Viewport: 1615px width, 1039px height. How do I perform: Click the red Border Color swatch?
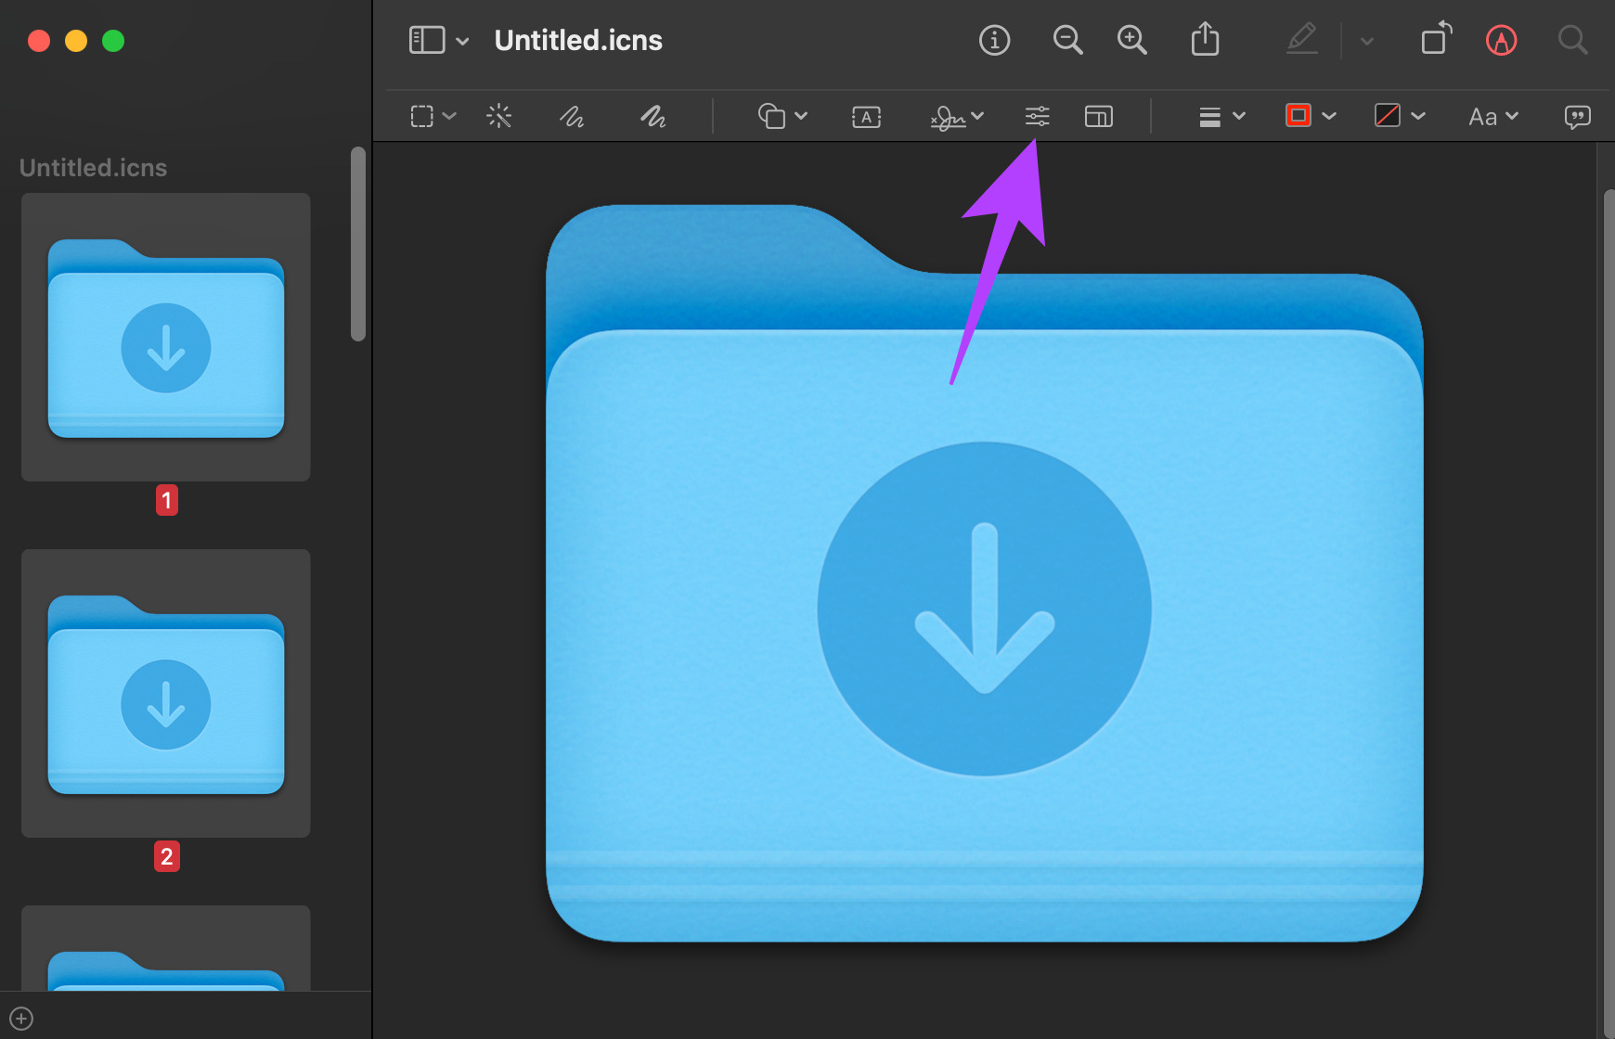pyautogui.click(x=1298, y=116)
